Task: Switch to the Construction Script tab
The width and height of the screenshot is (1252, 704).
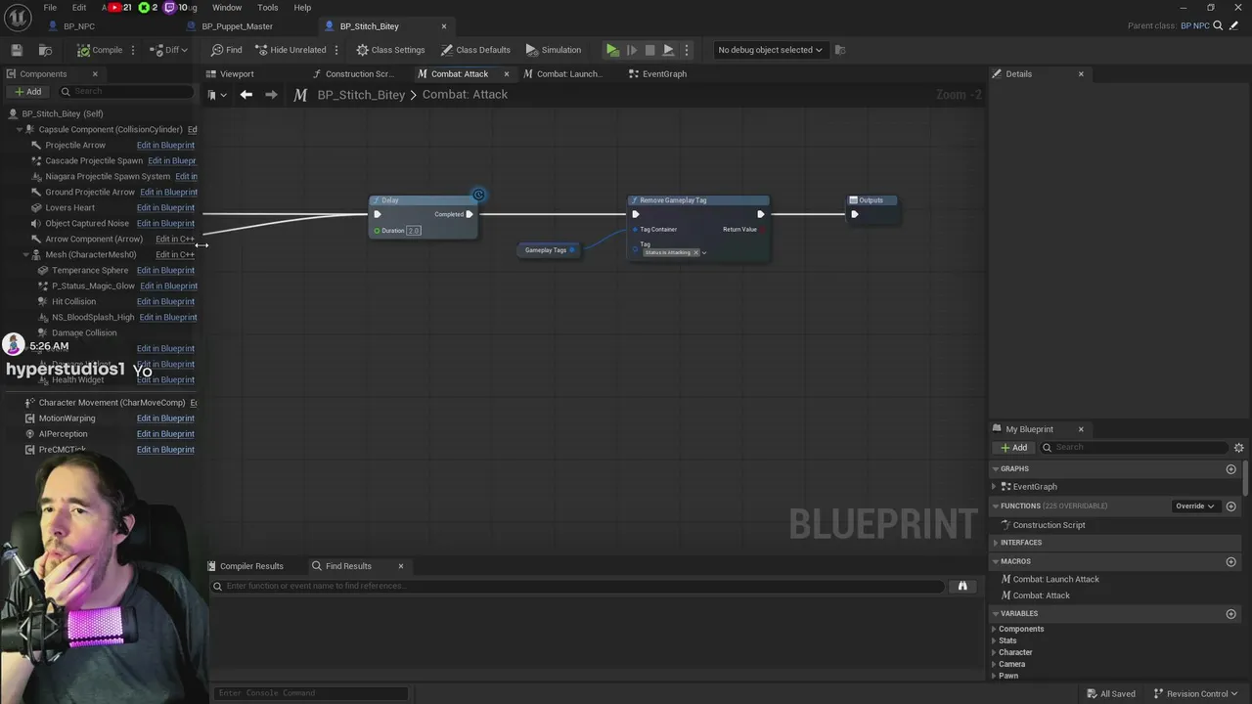Action: 358,74
